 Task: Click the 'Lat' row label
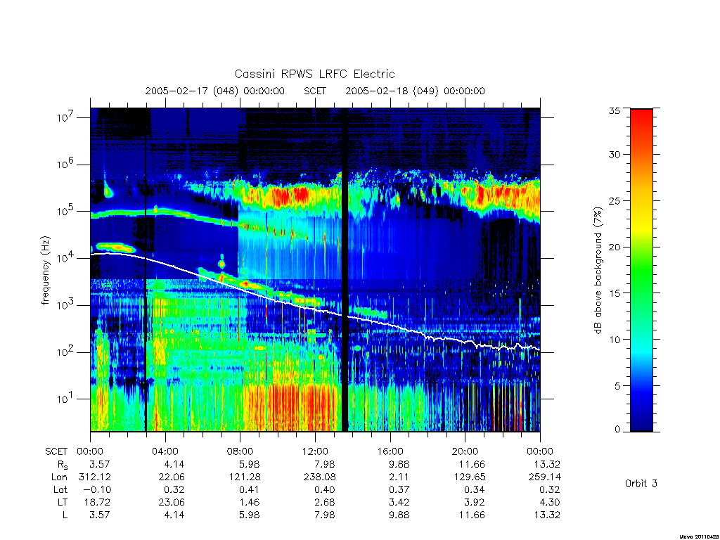[x=60, y=489]
